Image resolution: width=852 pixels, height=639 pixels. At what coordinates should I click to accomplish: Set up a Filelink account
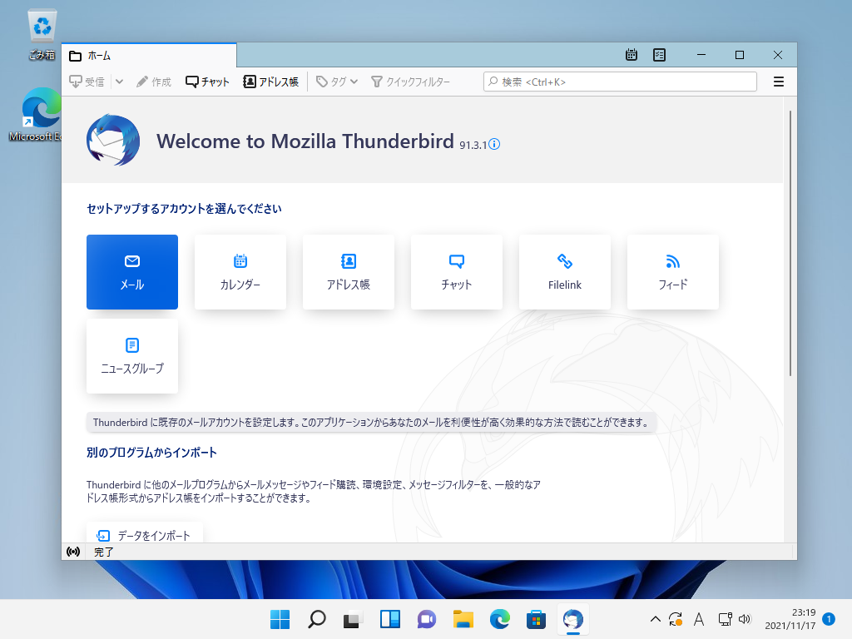point(565,272)
